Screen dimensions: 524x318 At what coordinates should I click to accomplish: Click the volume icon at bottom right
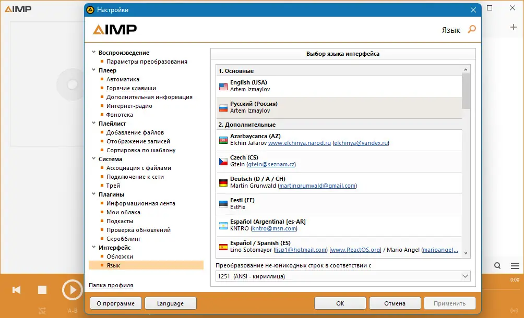tap(514, 311)
